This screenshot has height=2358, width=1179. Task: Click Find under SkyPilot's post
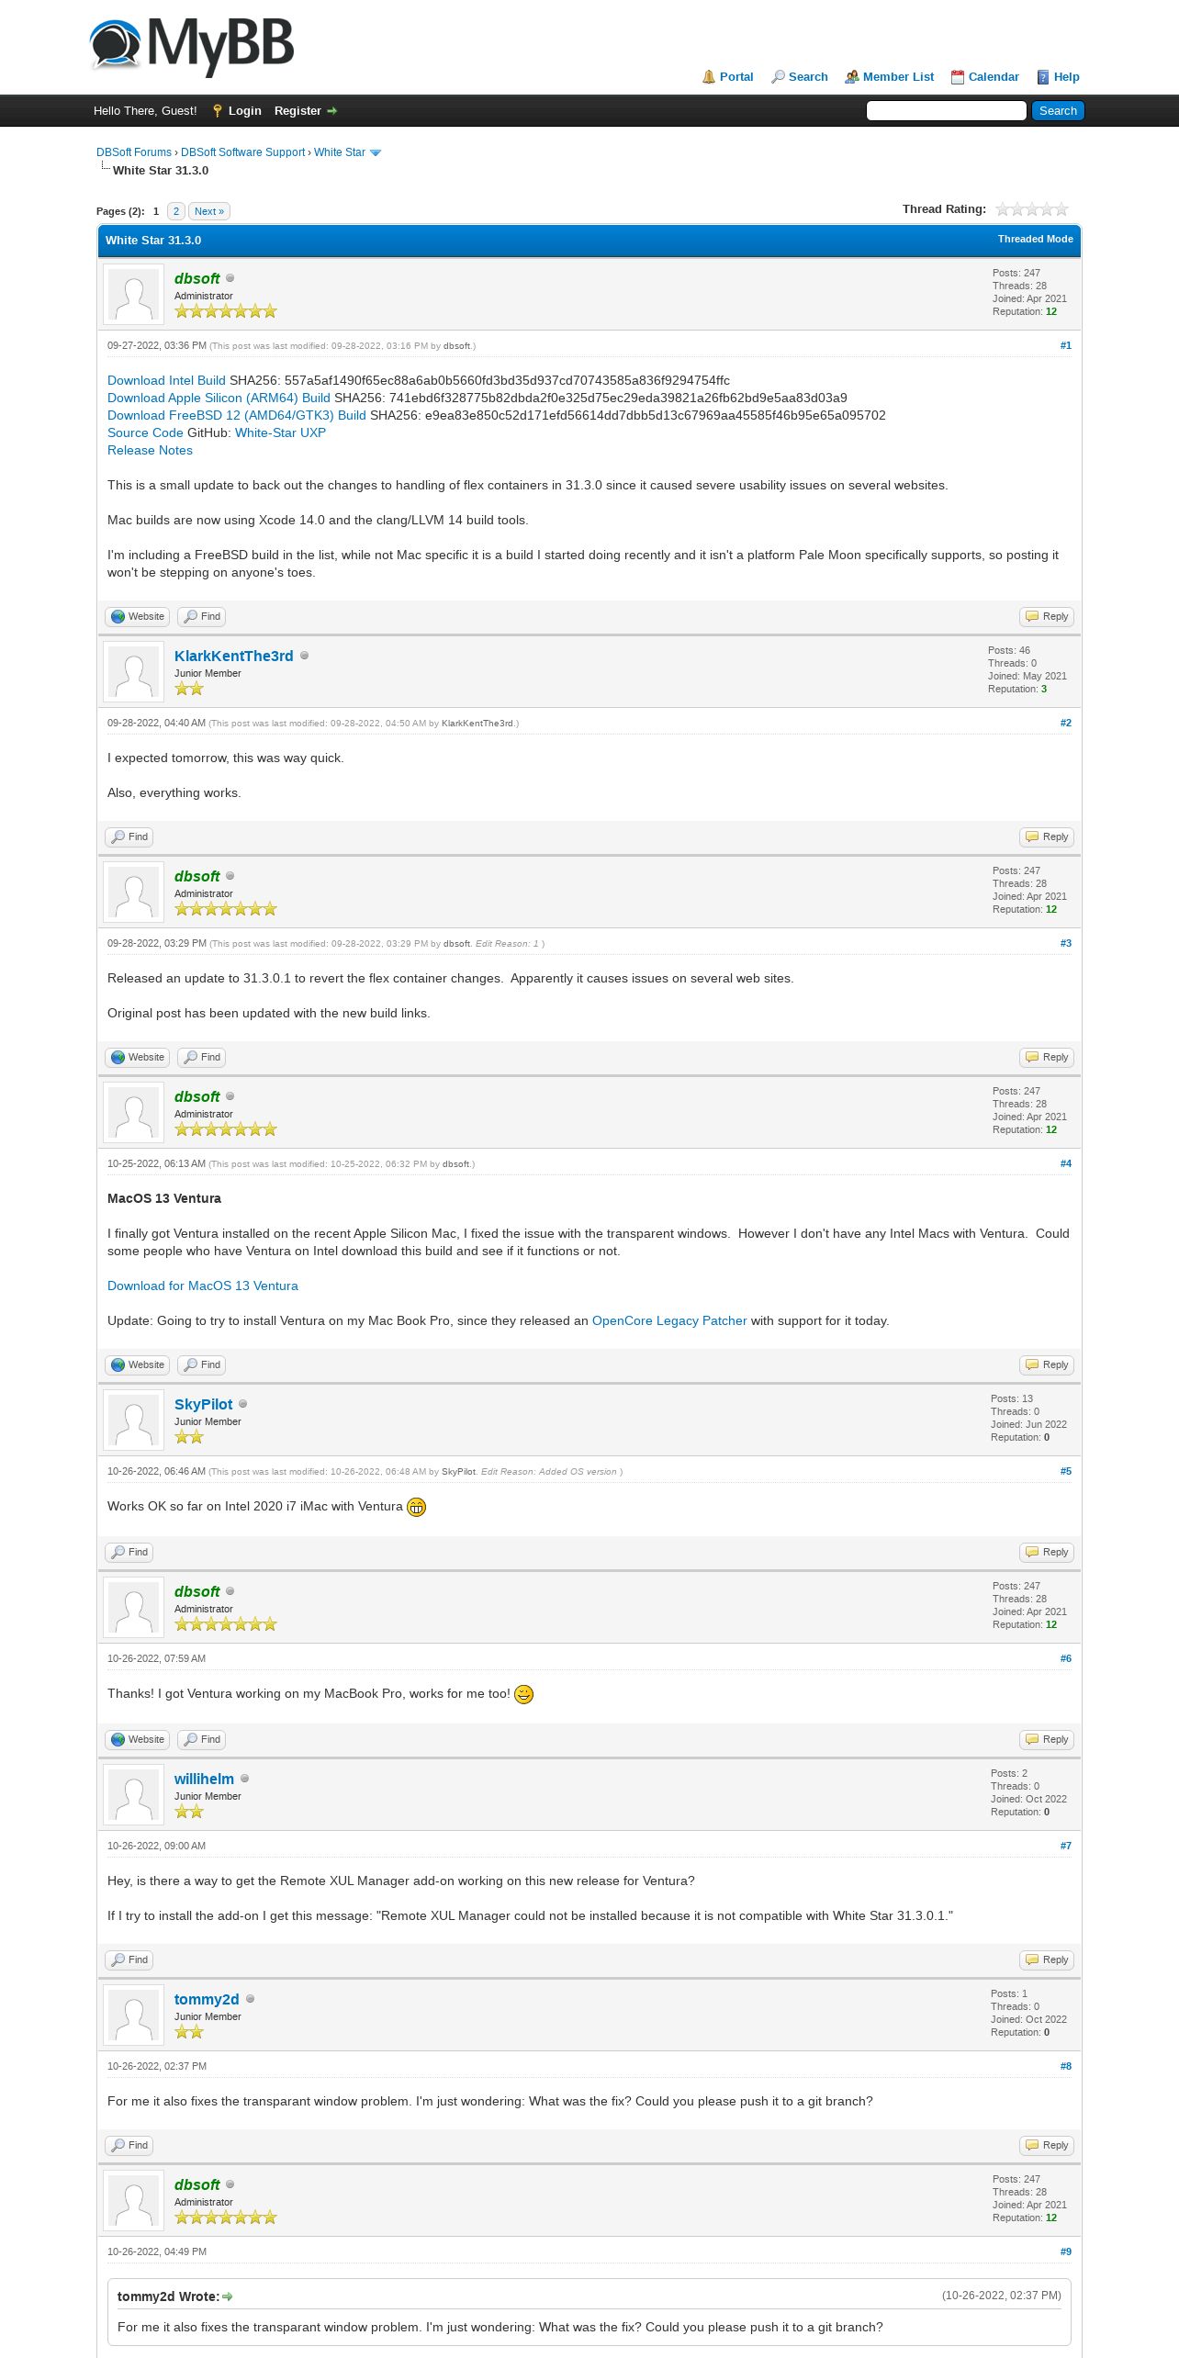pos(129,1553)
